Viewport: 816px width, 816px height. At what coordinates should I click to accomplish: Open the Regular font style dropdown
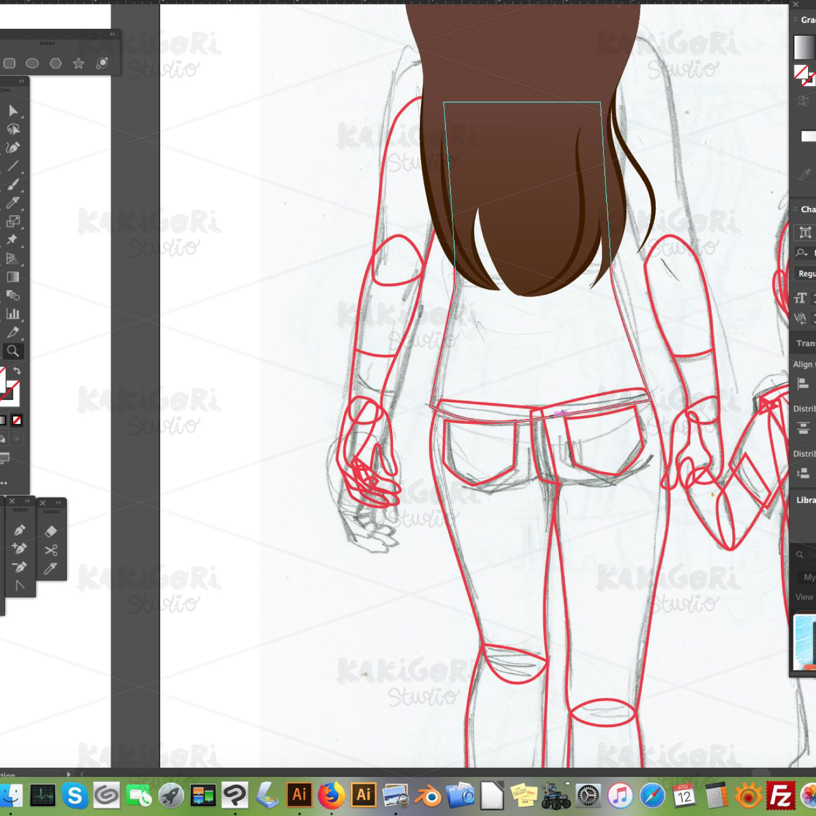(807, 273)
